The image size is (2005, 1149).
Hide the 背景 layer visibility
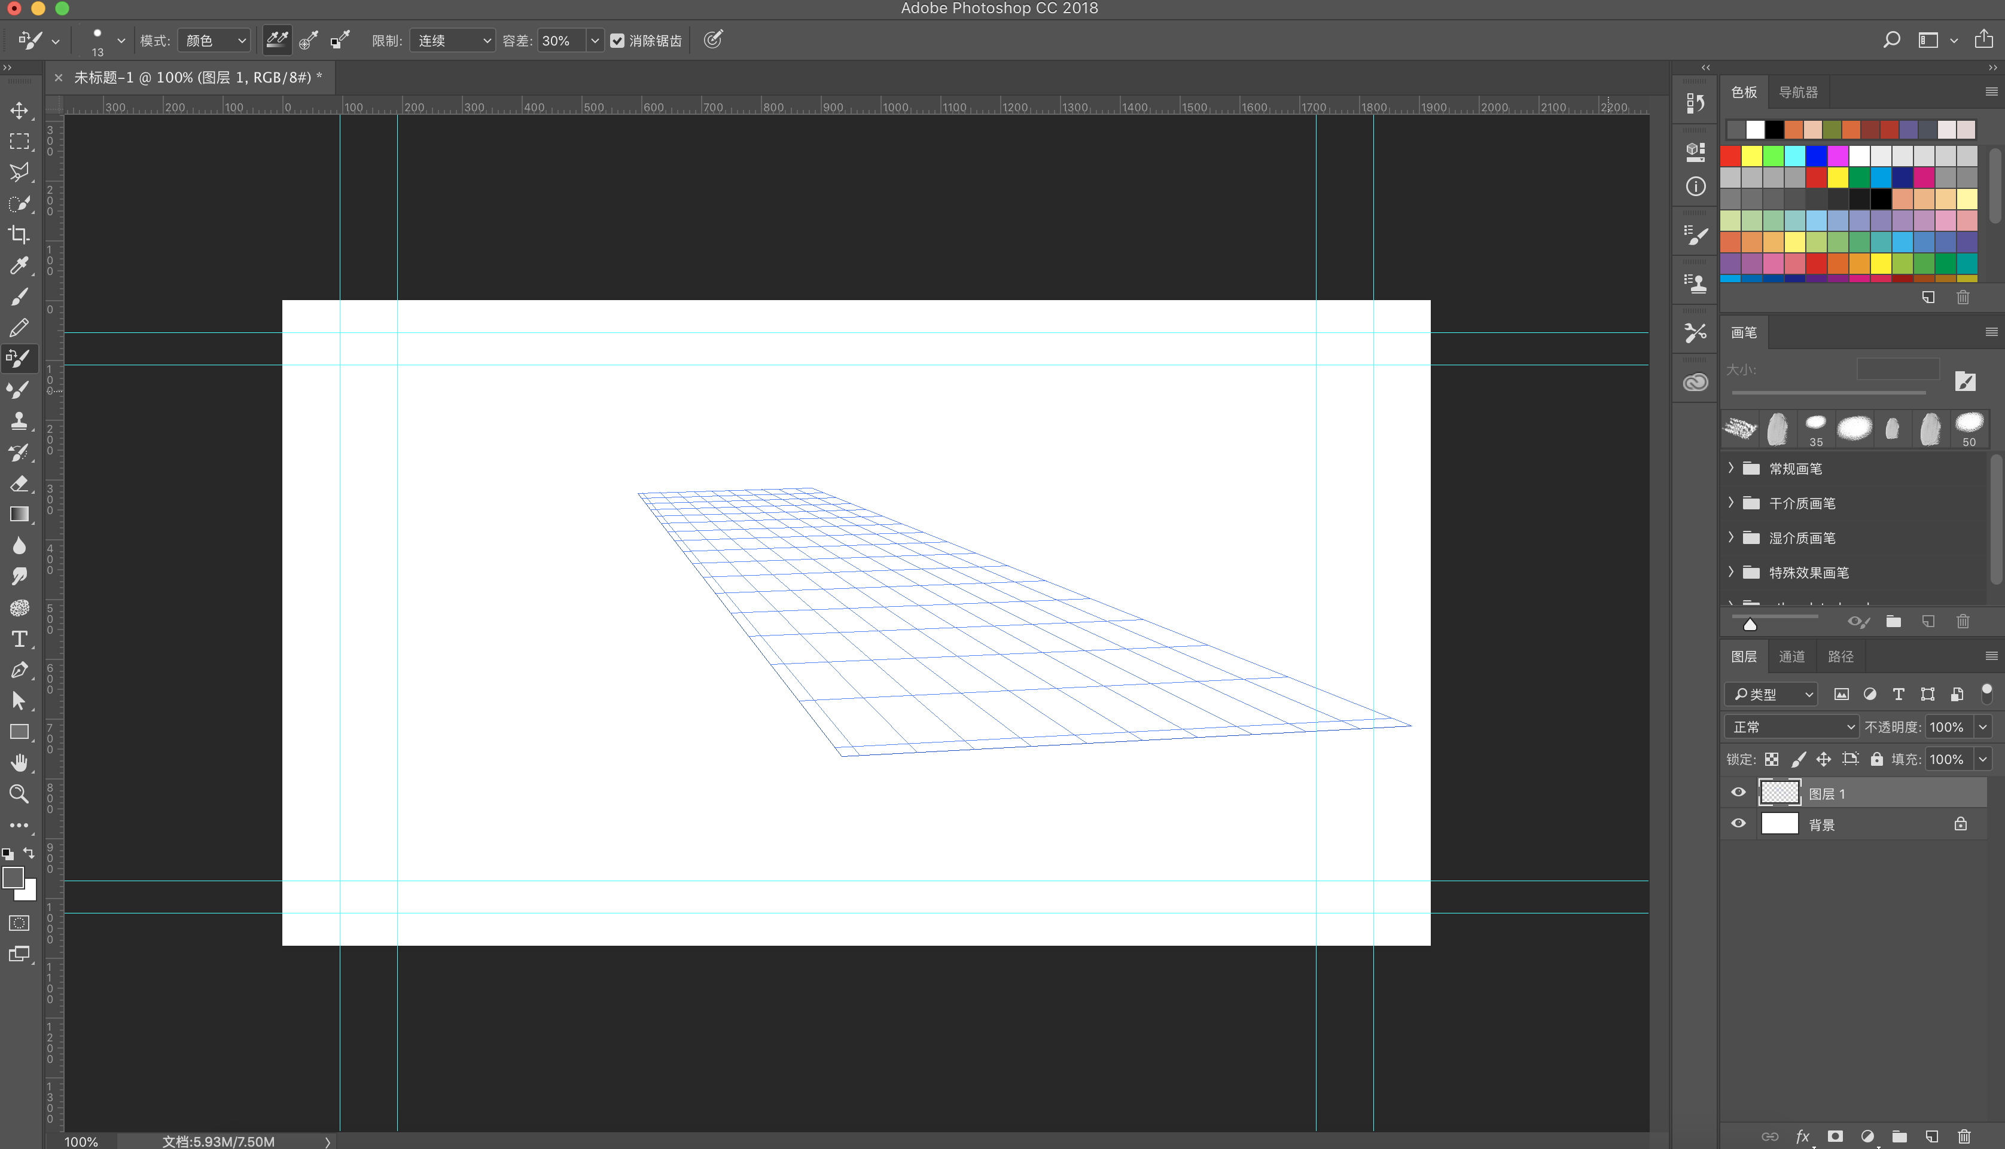tap(1738, 824)
